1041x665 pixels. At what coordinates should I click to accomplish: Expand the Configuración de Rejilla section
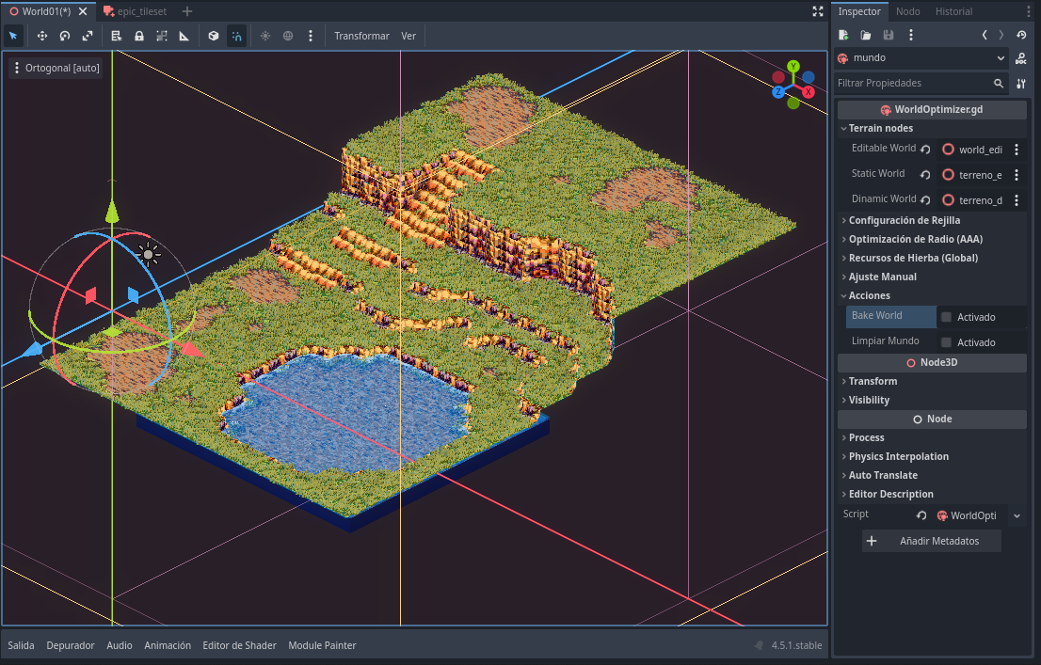(x=904, y=220)
